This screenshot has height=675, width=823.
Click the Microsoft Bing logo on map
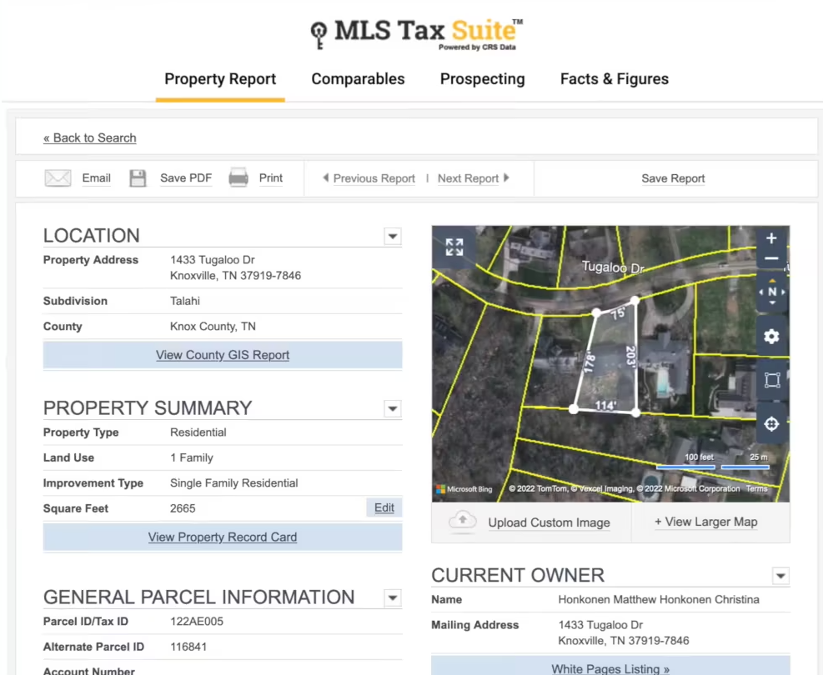click(x=464, y=489)
